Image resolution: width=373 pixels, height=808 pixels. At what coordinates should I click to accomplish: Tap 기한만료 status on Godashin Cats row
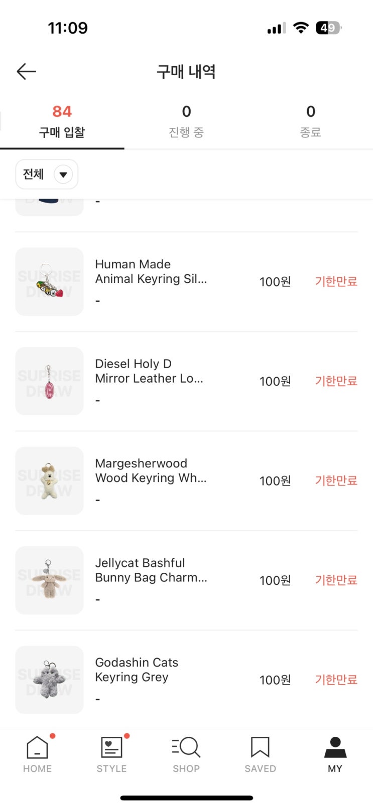click(336, 680)
